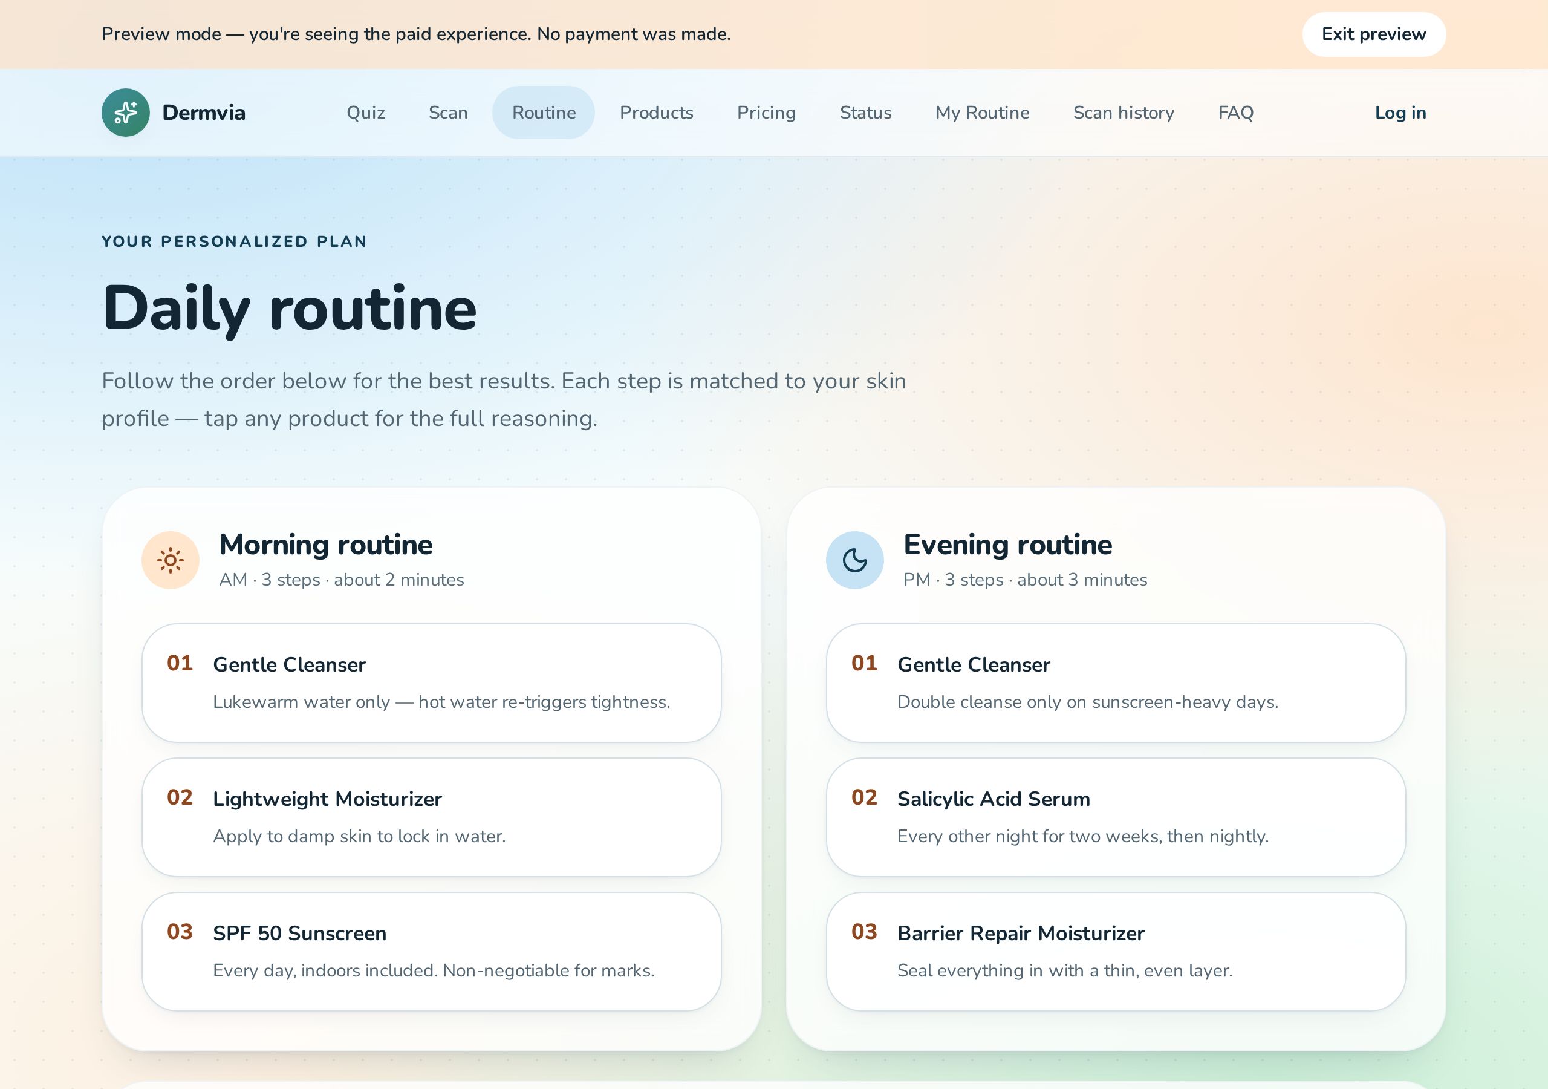Image resolution: width=1548 pixels, height=1089 pixels.
Task: Click the Daily routine page title
Action: tap(289, 309)
